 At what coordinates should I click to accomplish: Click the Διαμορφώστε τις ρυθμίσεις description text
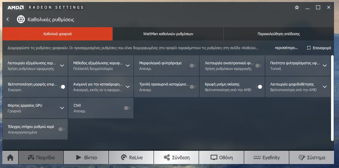[x=133, y=48]
